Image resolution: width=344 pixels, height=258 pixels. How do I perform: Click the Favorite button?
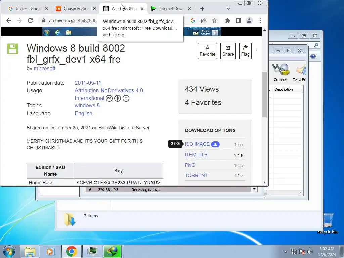click(x=207, y=51)
